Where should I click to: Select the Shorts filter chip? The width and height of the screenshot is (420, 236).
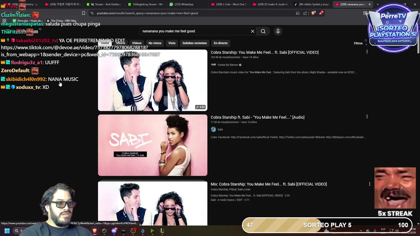tap(120, 43)
